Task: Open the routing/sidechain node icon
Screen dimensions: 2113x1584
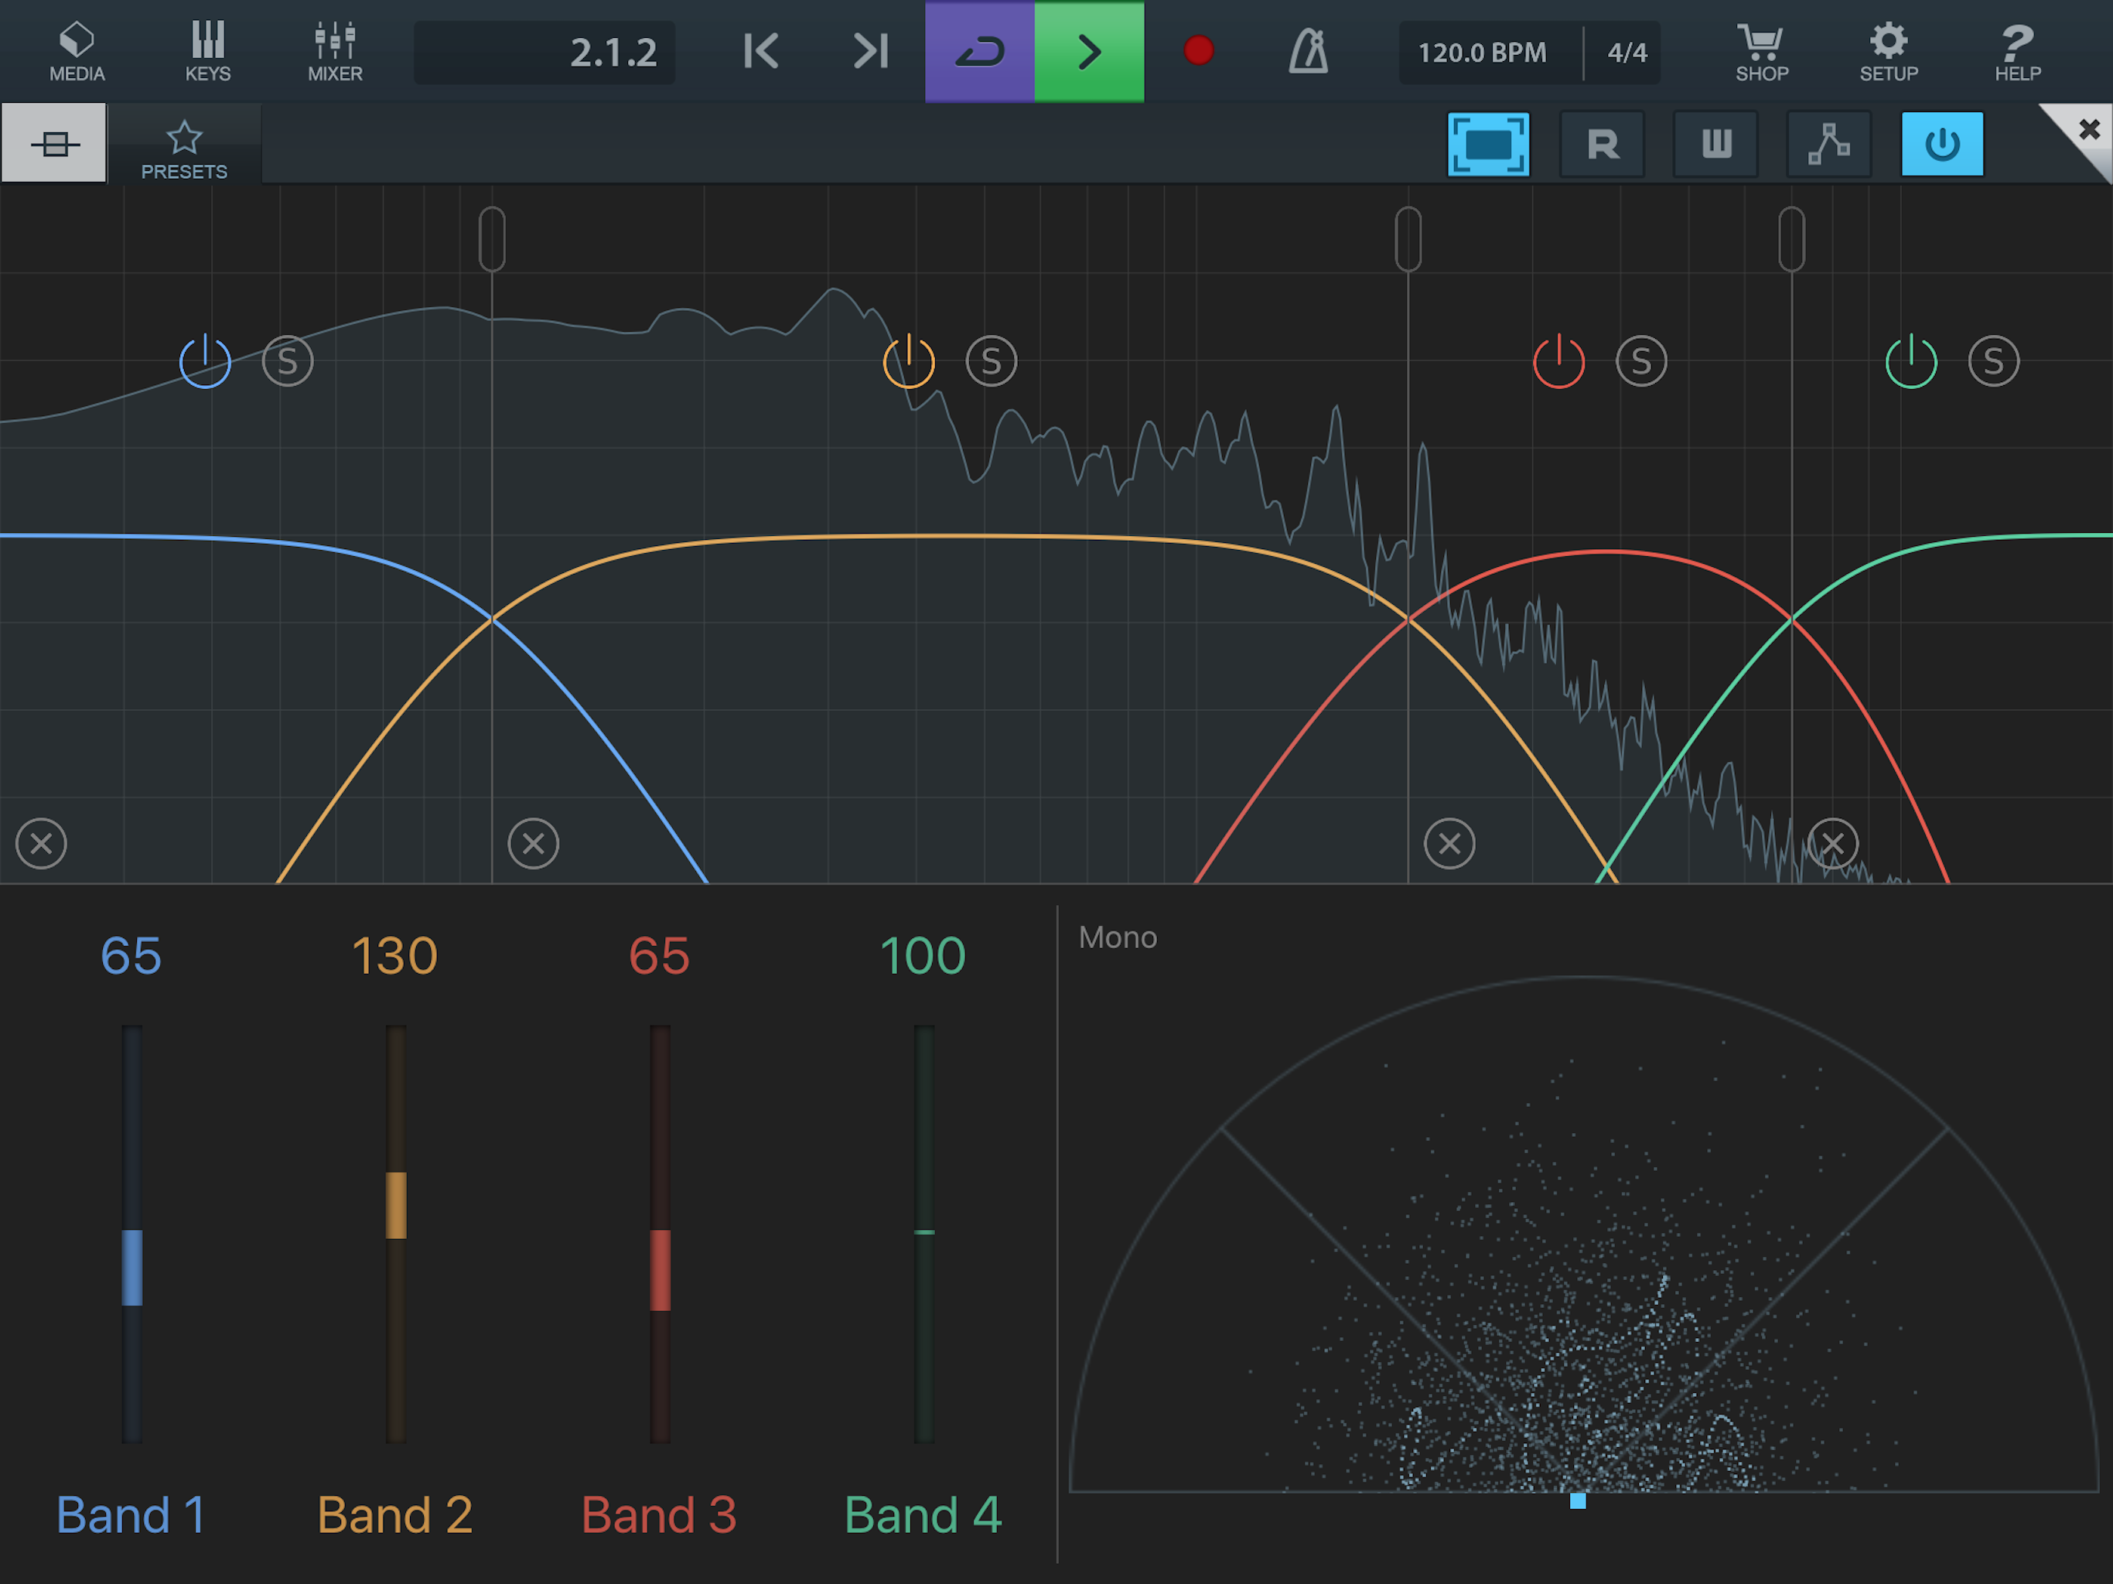Action: [x=1828, y=145]
